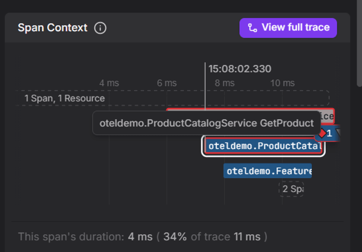
Task: Open the Span Context info icon
Action: [100, 28]
